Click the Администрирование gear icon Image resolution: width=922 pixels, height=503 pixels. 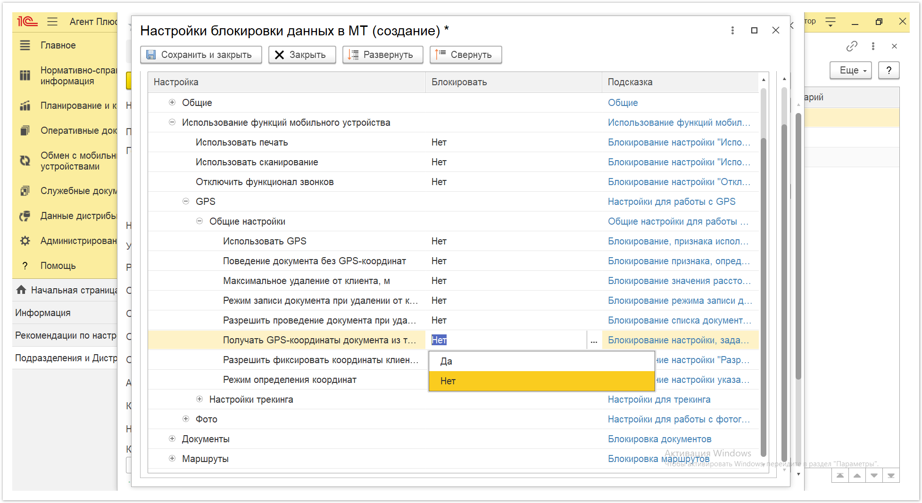coord(25,241)
